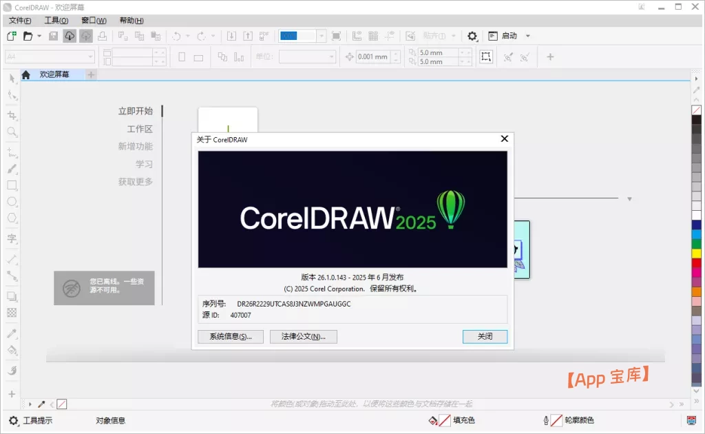Choose the Rectangle tool
This screenshot has width=705, height=434.
point(12,185)
